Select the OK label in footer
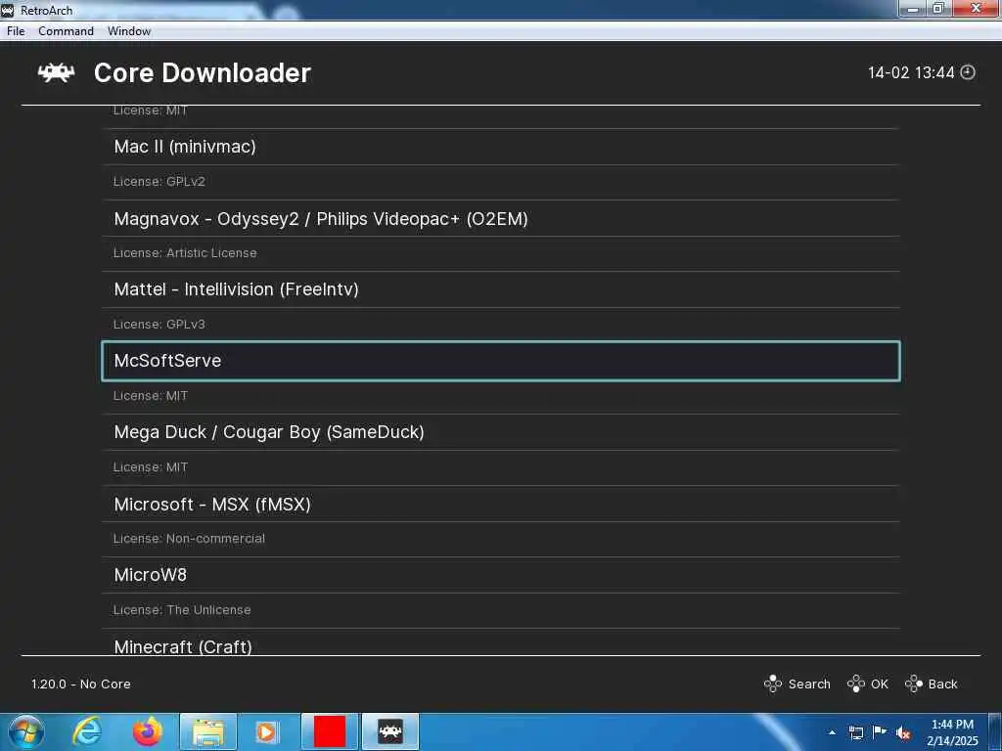This screenshot has width=1002, height=751. pyautogui.click(x=880, y=684)
